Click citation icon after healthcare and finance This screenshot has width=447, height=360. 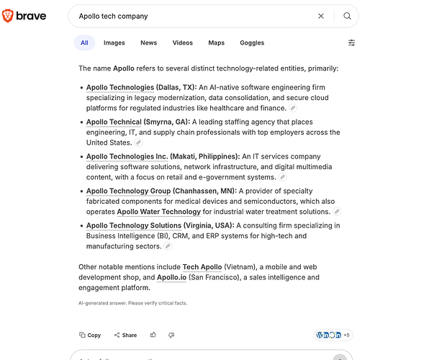(x=293, y=108)
